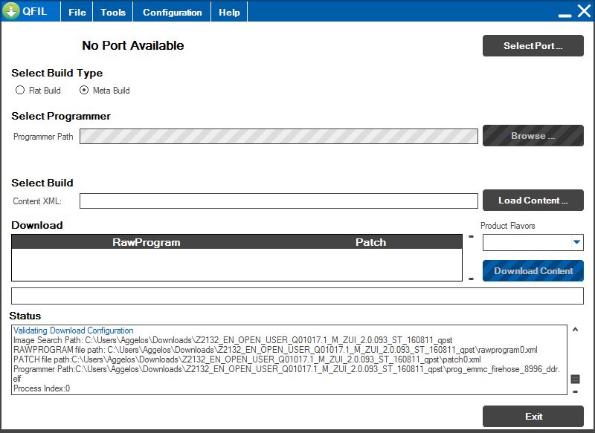
Task: Open the Configuration menu
Action: tap(172, 12)
